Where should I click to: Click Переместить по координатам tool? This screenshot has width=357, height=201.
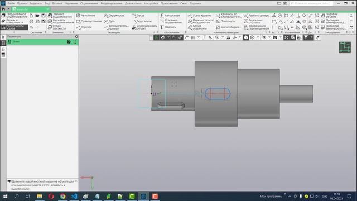pyautogui.click(x=201, y=21)
